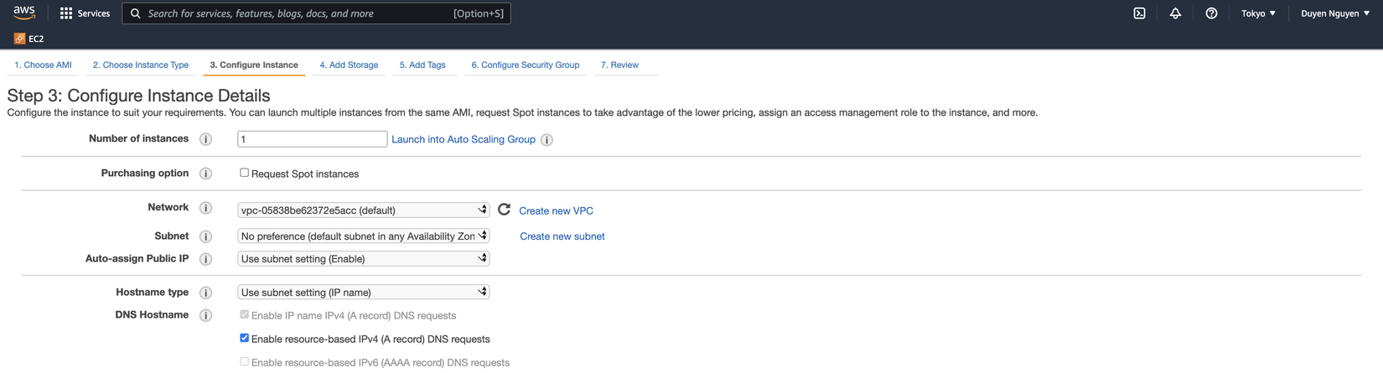Viewport: 1383px width, 373px height.
Task: Click the Number of instances field
Action: coord(312,139)
